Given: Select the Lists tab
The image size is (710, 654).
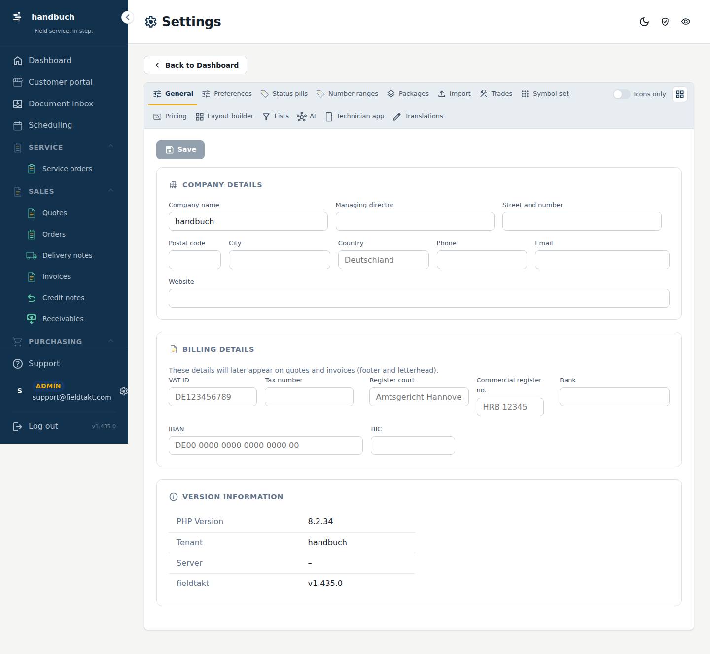Looking at the screenshot, I should coord(276,116).
